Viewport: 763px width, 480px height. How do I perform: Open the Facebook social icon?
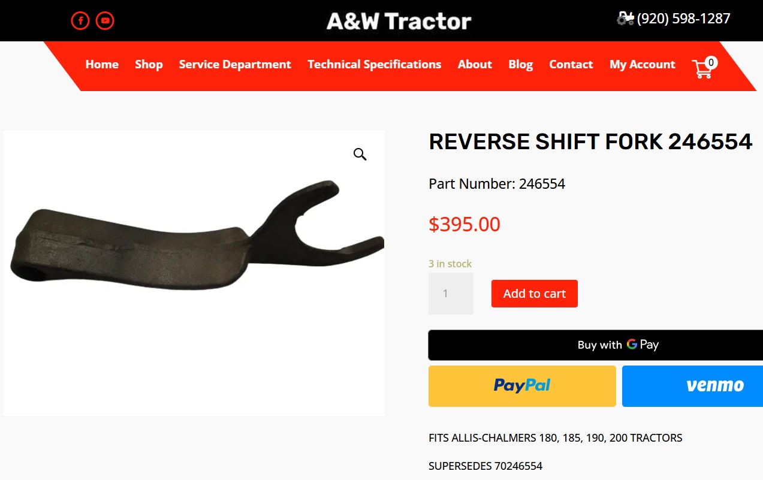pos(80,21)
